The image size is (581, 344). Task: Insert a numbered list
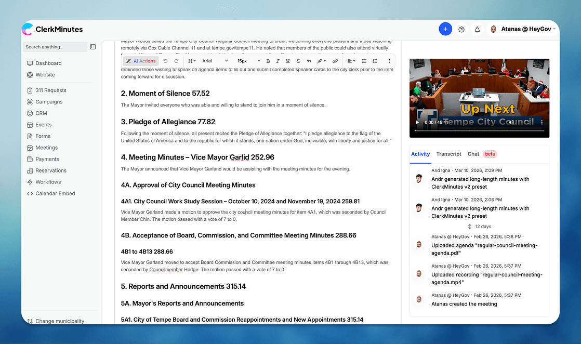(375, 61)
